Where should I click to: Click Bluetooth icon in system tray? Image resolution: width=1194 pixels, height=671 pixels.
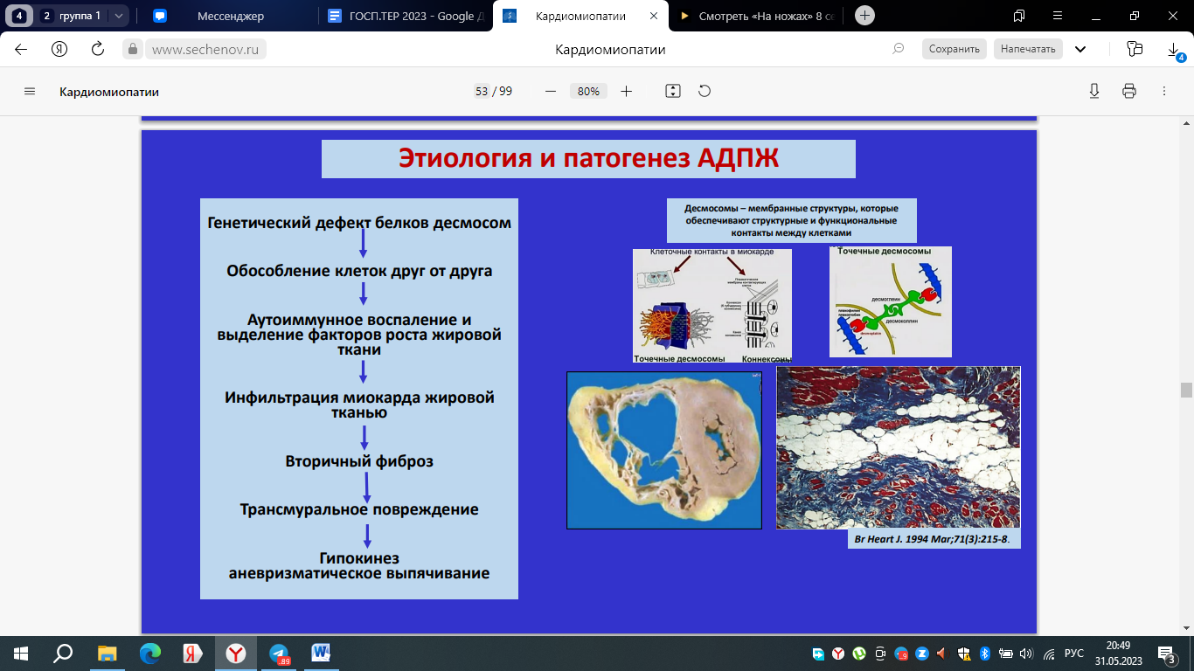coord(983,654)
